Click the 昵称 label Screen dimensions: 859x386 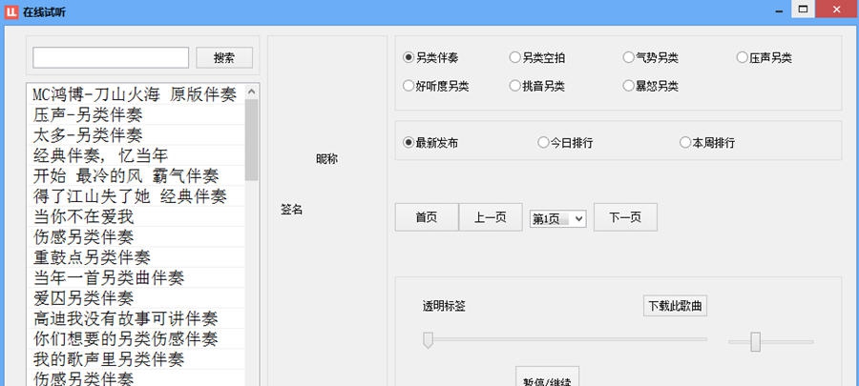click(x=327, y=159)
